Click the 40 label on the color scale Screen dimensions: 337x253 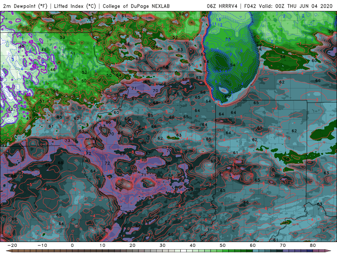pyautogui.click(x=193, y=245)
